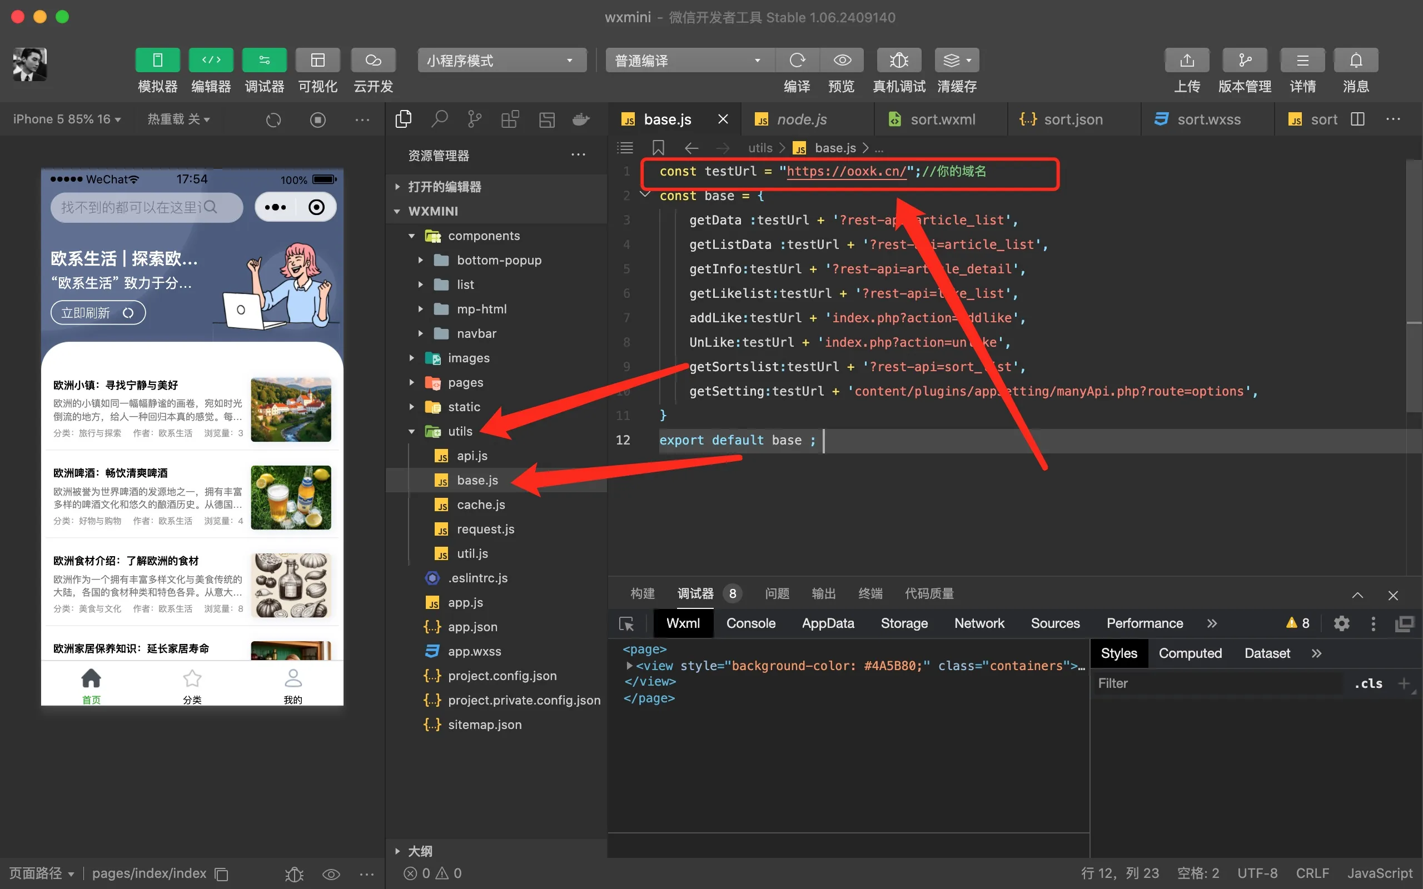The image size is (1423, 889).
Task: Split the editor layout
Action: point(1358,119)
